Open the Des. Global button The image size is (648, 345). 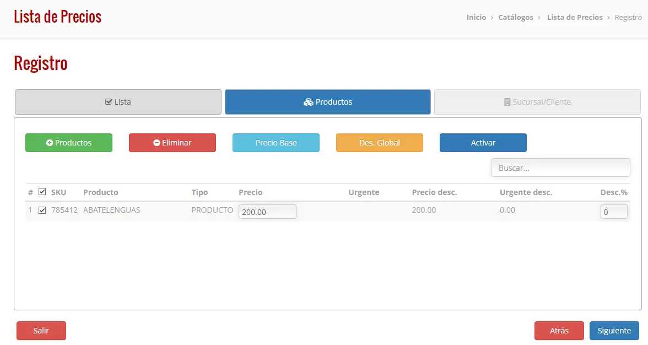pyautogui.click(x=379, y=143)
